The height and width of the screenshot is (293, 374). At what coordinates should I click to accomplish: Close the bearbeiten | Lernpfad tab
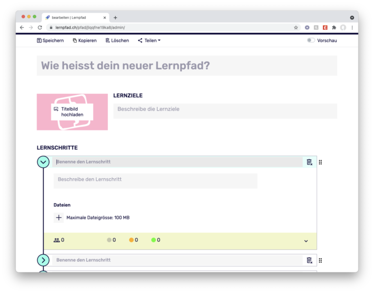click(104, 18)
